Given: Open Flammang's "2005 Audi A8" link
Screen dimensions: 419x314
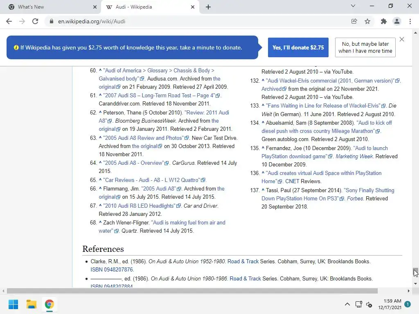Looking at the screenshot, I should [x=161, y=188].
